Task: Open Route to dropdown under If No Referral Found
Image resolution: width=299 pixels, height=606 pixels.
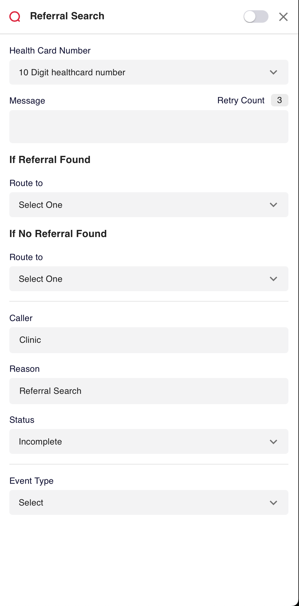Action: pos(149,279)
